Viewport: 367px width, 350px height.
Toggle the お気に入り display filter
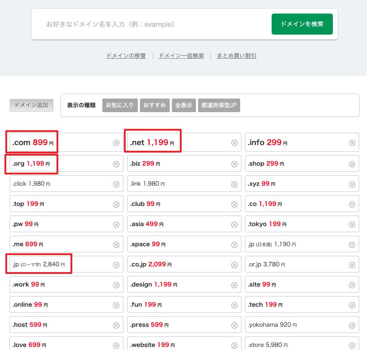(x=120, y=105)
